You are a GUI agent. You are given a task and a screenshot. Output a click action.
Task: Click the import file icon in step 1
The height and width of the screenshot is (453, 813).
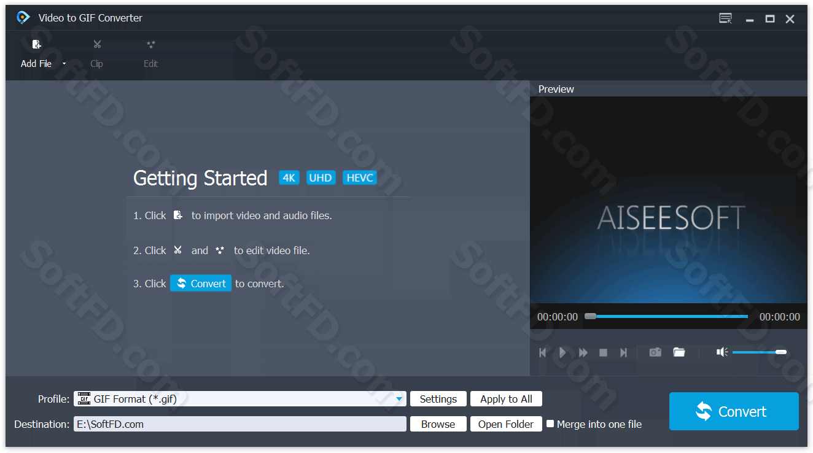178,215
